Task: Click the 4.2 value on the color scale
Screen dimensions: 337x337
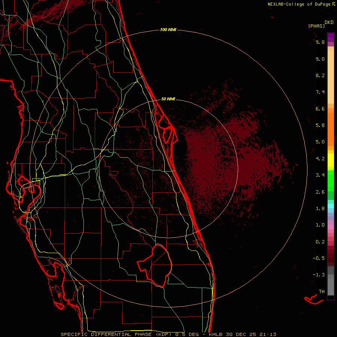Action: point(320,159)
